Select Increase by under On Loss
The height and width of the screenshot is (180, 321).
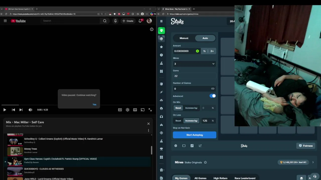coord(191,121)
